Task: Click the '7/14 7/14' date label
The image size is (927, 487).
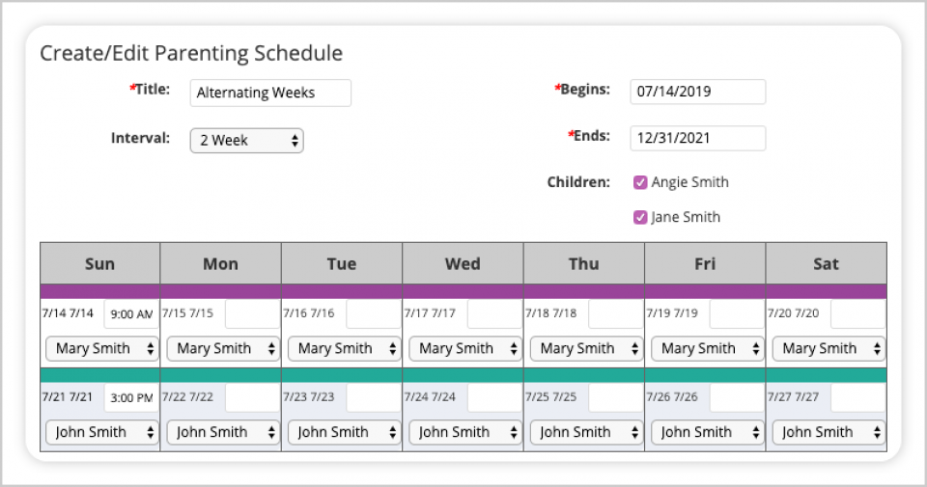Action: point(68,312)
